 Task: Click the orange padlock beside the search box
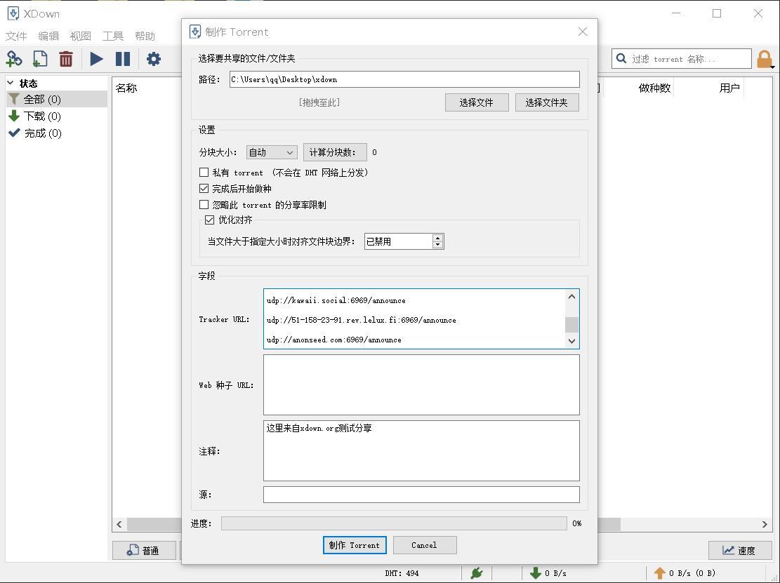pyautogui.click(x=764, y=59)
